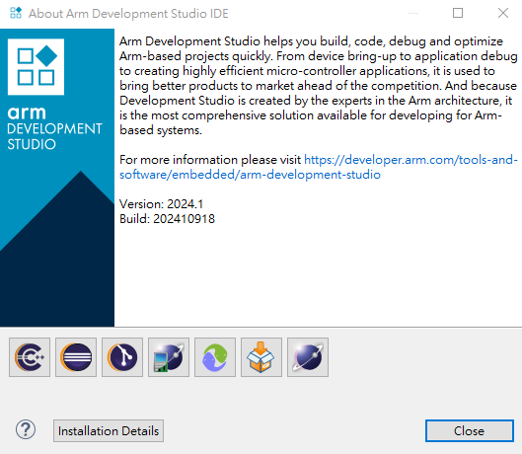Click the Build: 202410918 text

tap(167, 219)
